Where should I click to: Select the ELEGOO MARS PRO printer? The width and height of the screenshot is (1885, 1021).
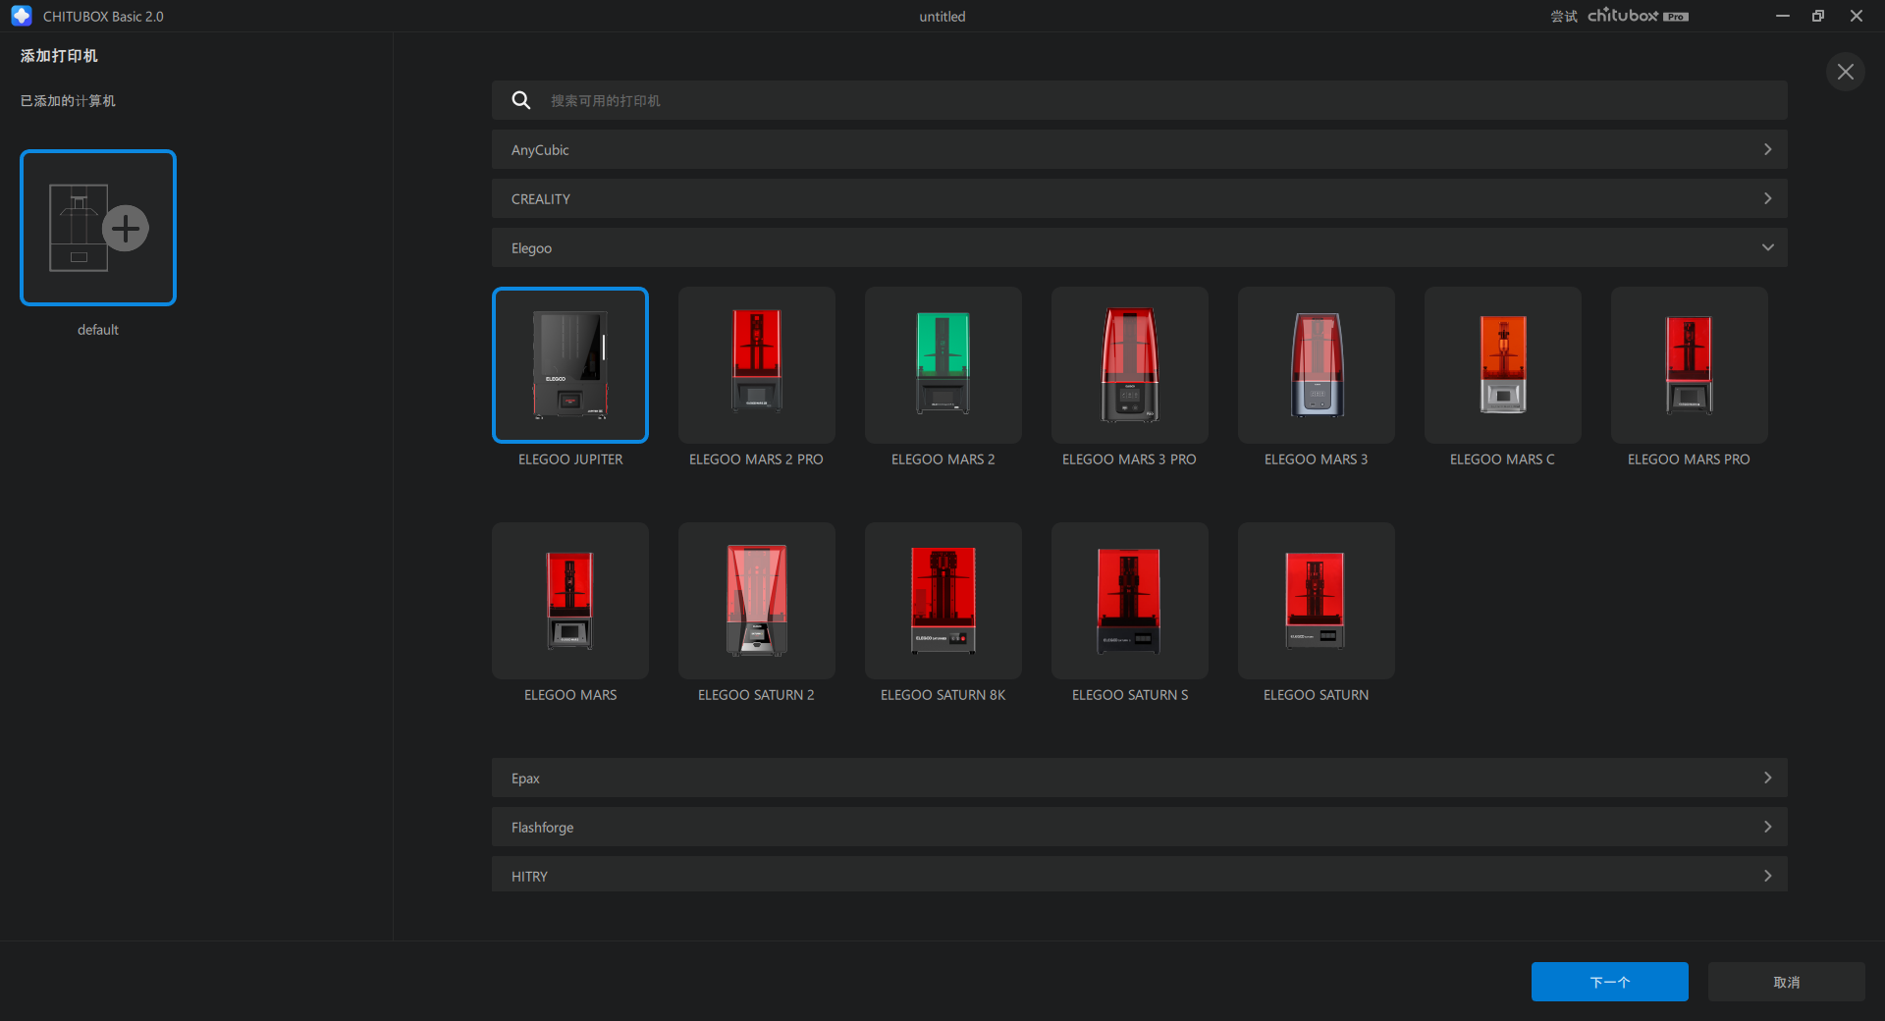(x=1690, y=365)
